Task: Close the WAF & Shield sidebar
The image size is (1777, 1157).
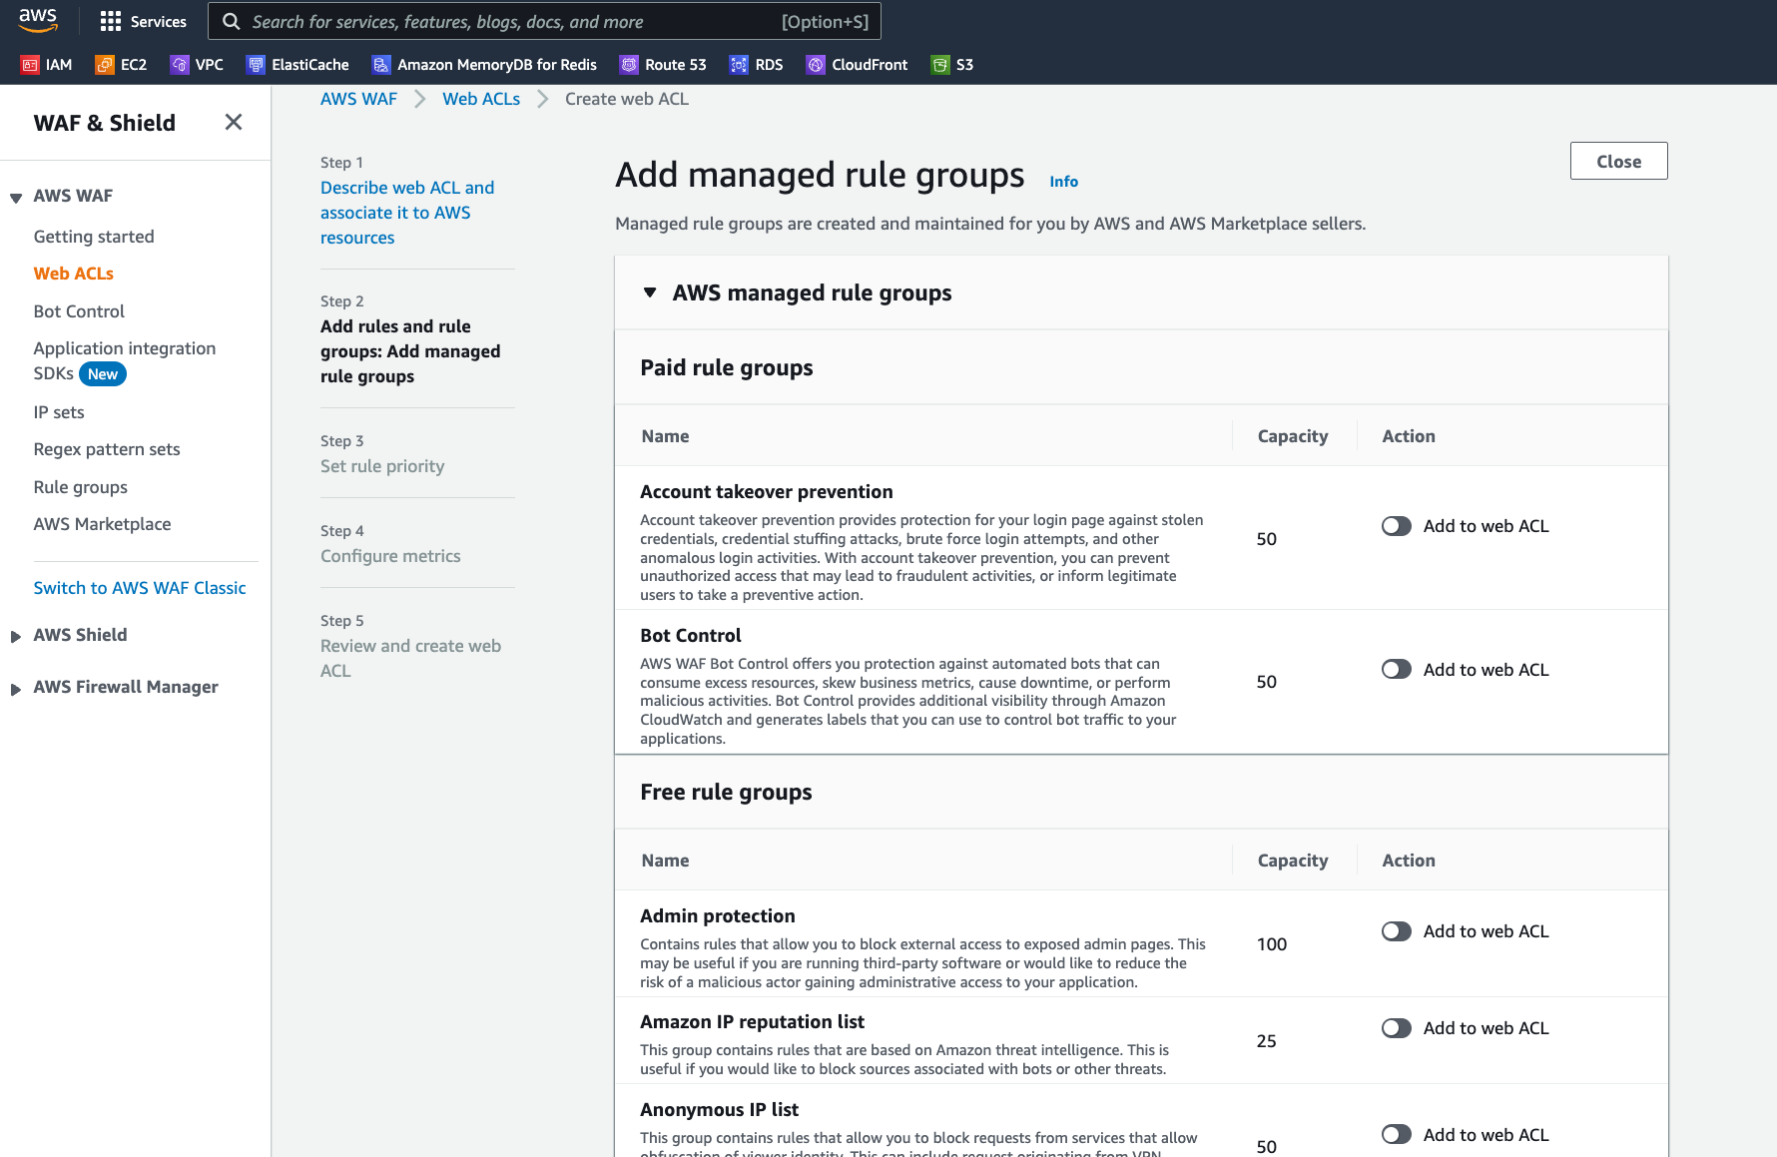Action: [234, 122]
